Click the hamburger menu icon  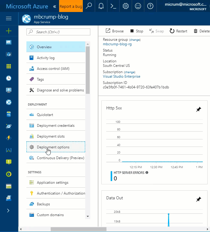pyautogui.click(x=9, y=18)
